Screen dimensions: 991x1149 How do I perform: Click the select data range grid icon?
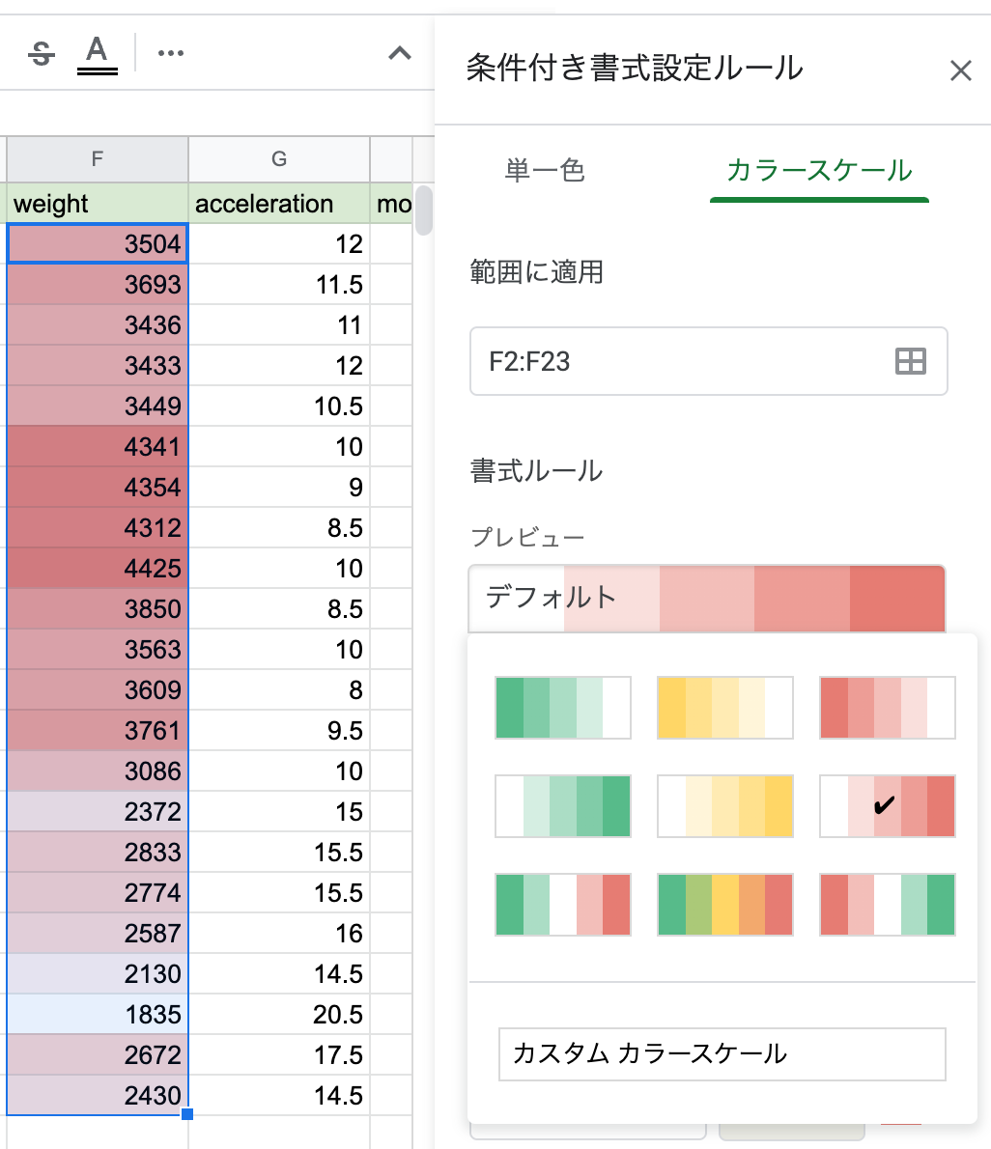[x=910, y=361]
